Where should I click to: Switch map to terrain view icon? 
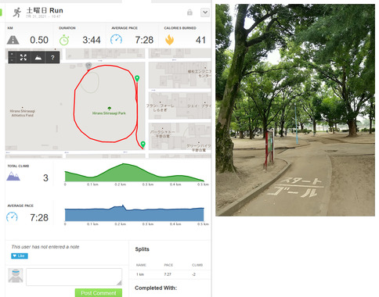coord(38,58)
